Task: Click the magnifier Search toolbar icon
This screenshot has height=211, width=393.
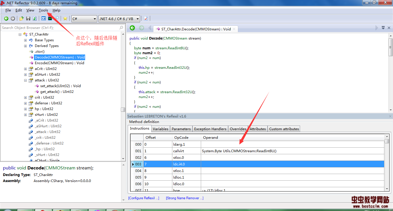Action: coord(57,18)
